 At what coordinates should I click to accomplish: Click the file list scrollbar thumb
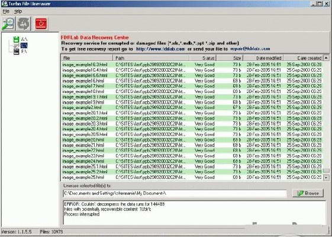pyautogui.click(x=326, y=171)
